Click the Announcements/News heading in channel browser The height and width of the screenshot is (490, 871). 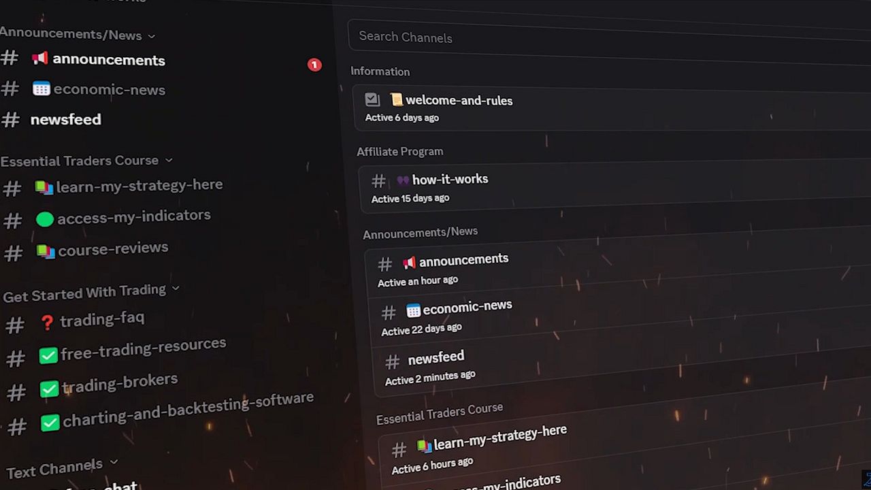421,233
